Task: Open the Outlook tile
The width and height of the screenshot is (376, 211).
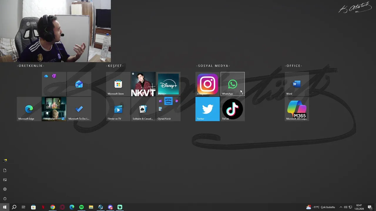Action: coord(79,84)
